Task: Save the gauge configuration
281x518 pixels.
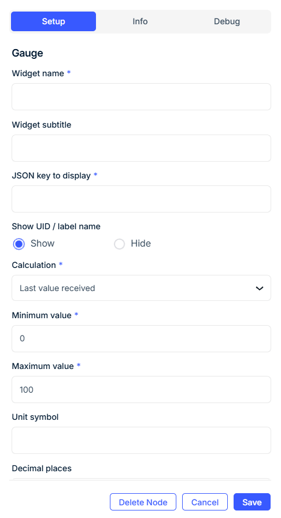Action: point(252,502)
